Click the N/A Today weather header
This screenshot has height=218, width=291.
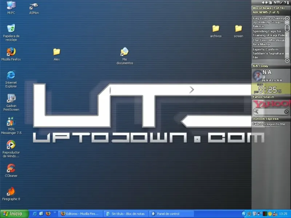(260, 66)
